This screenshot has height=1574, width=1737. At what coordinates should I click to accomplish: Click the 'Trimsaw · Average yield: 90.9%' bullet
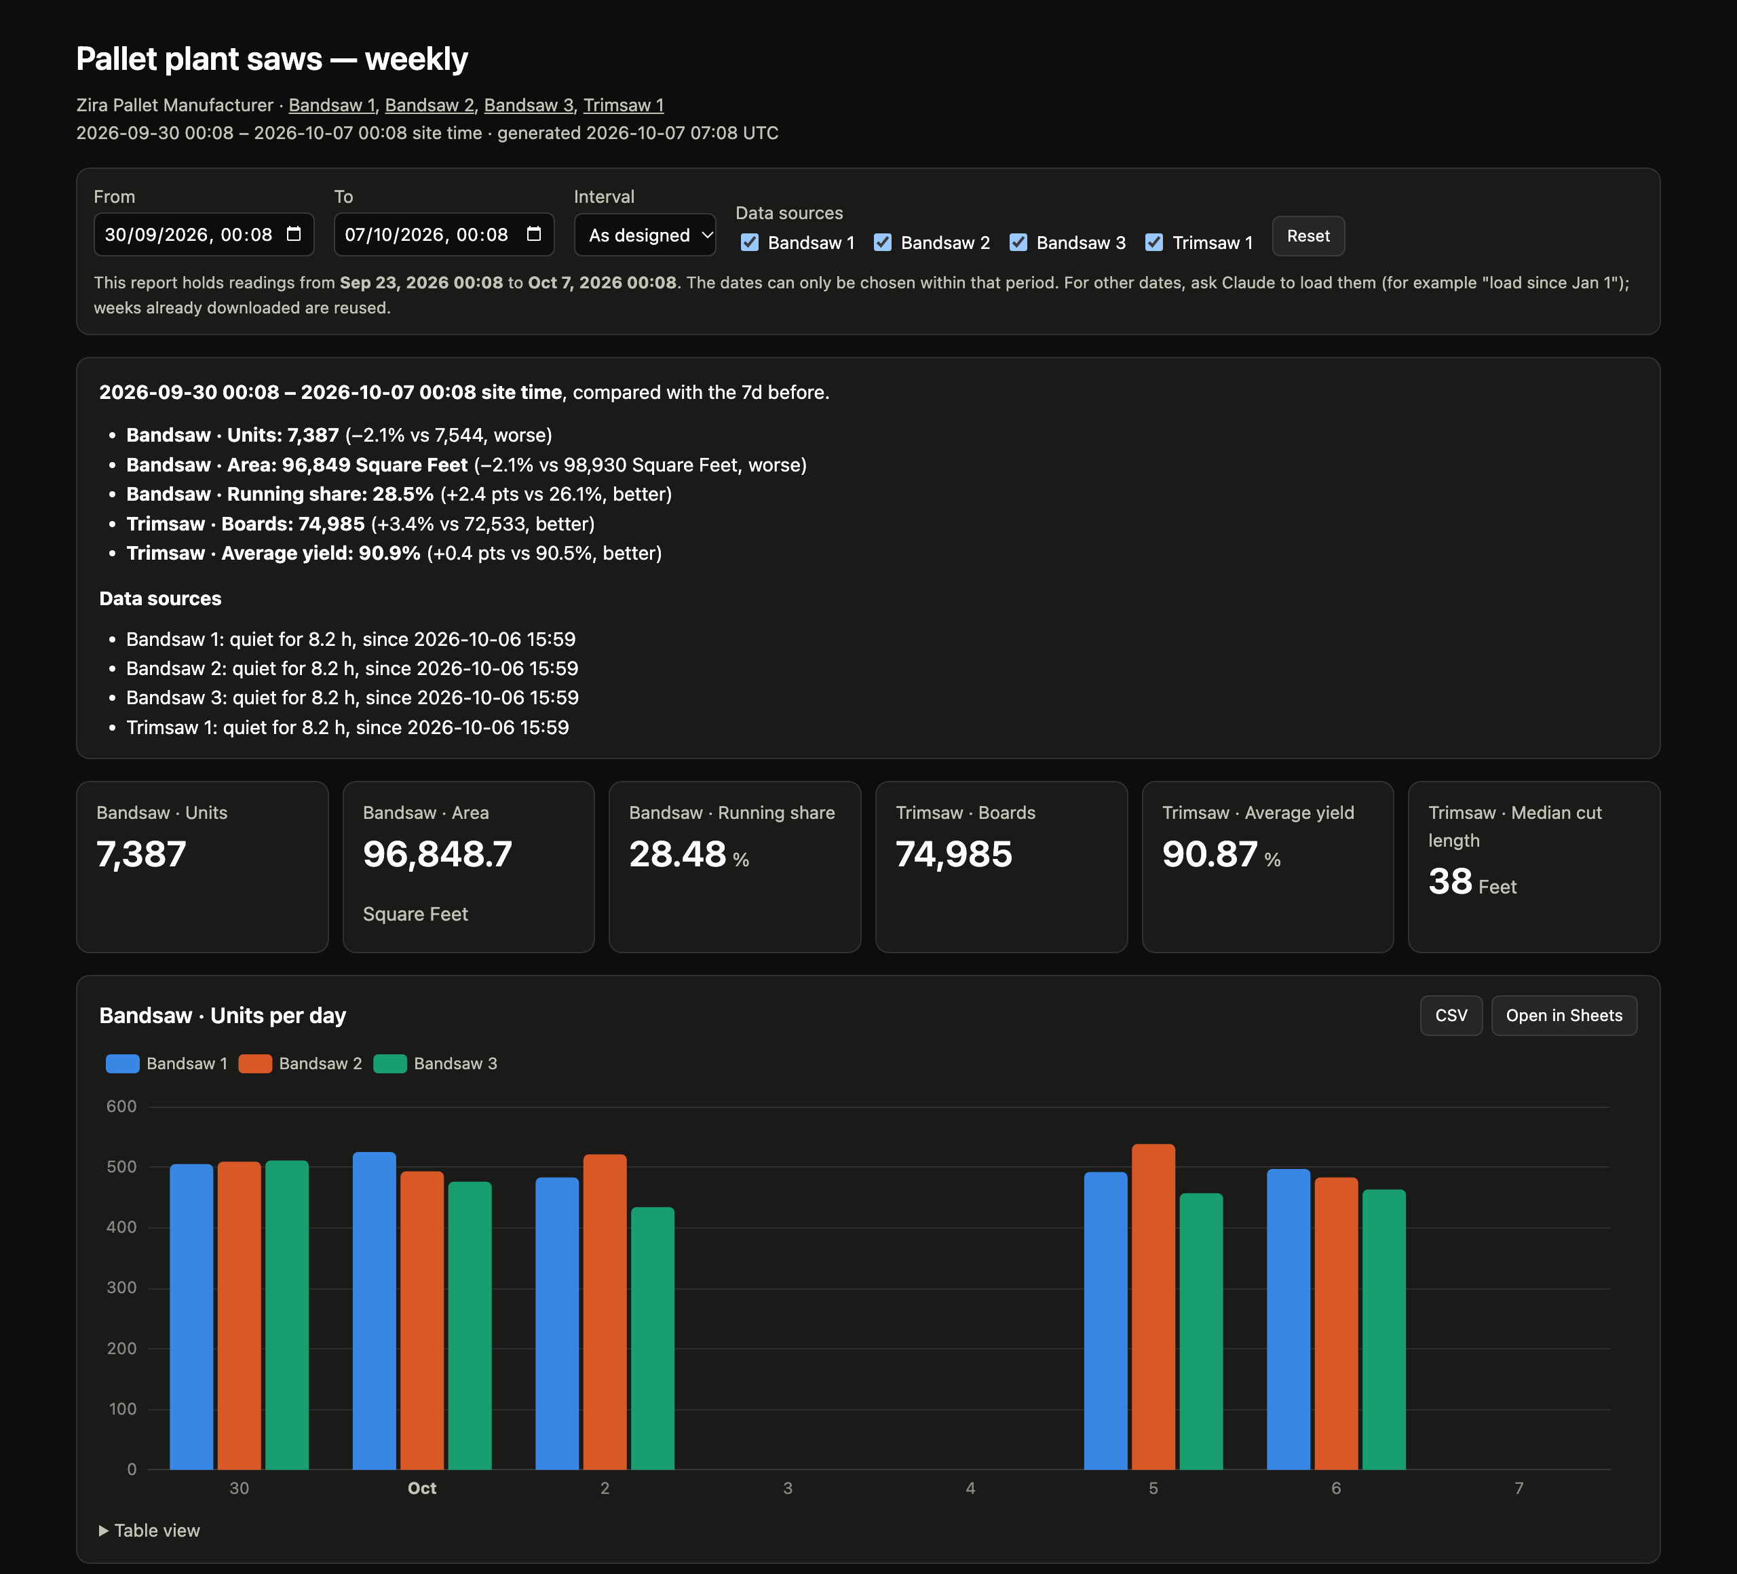point(394,553)
